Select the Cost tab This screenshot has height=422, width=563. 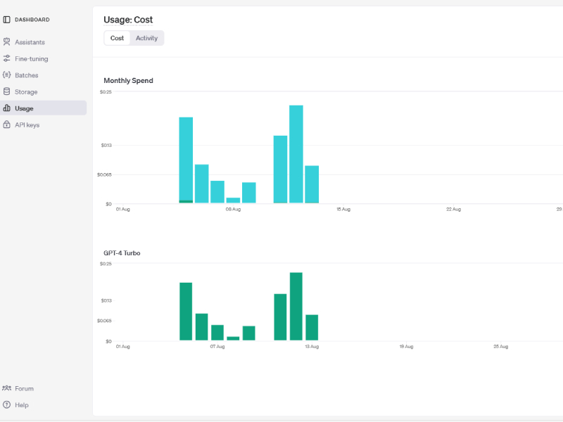click(117, 38)
